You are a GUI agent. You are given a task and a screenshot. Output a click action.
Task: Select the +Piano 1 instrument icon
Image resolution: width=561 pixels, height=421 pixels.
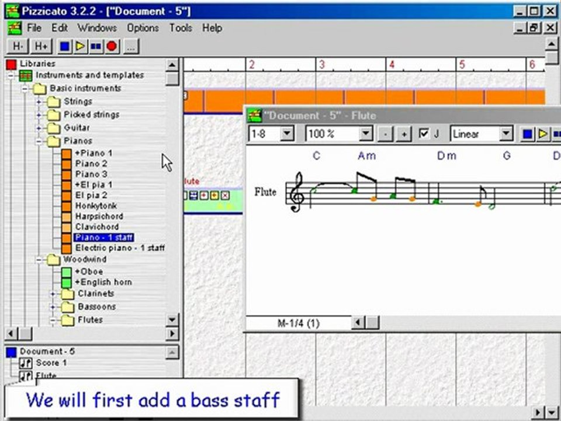tap(66, 154)
